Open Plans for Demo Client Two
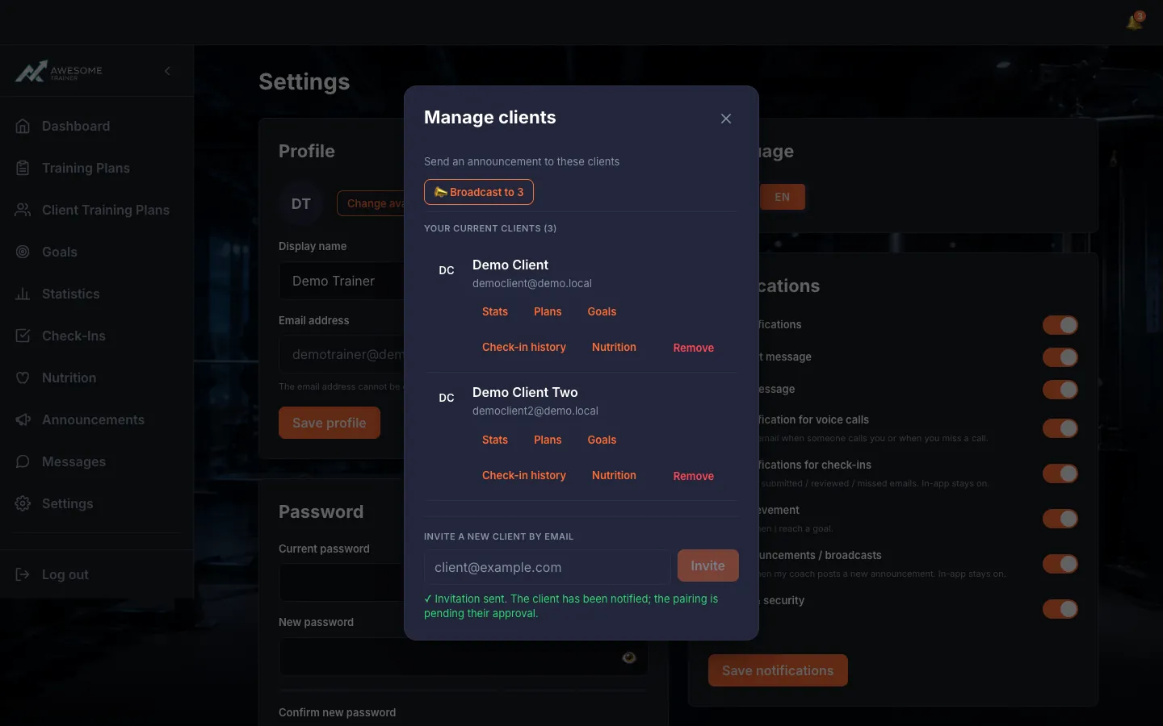This screenshot has width=1163, height=726. (x=548, y=440)
